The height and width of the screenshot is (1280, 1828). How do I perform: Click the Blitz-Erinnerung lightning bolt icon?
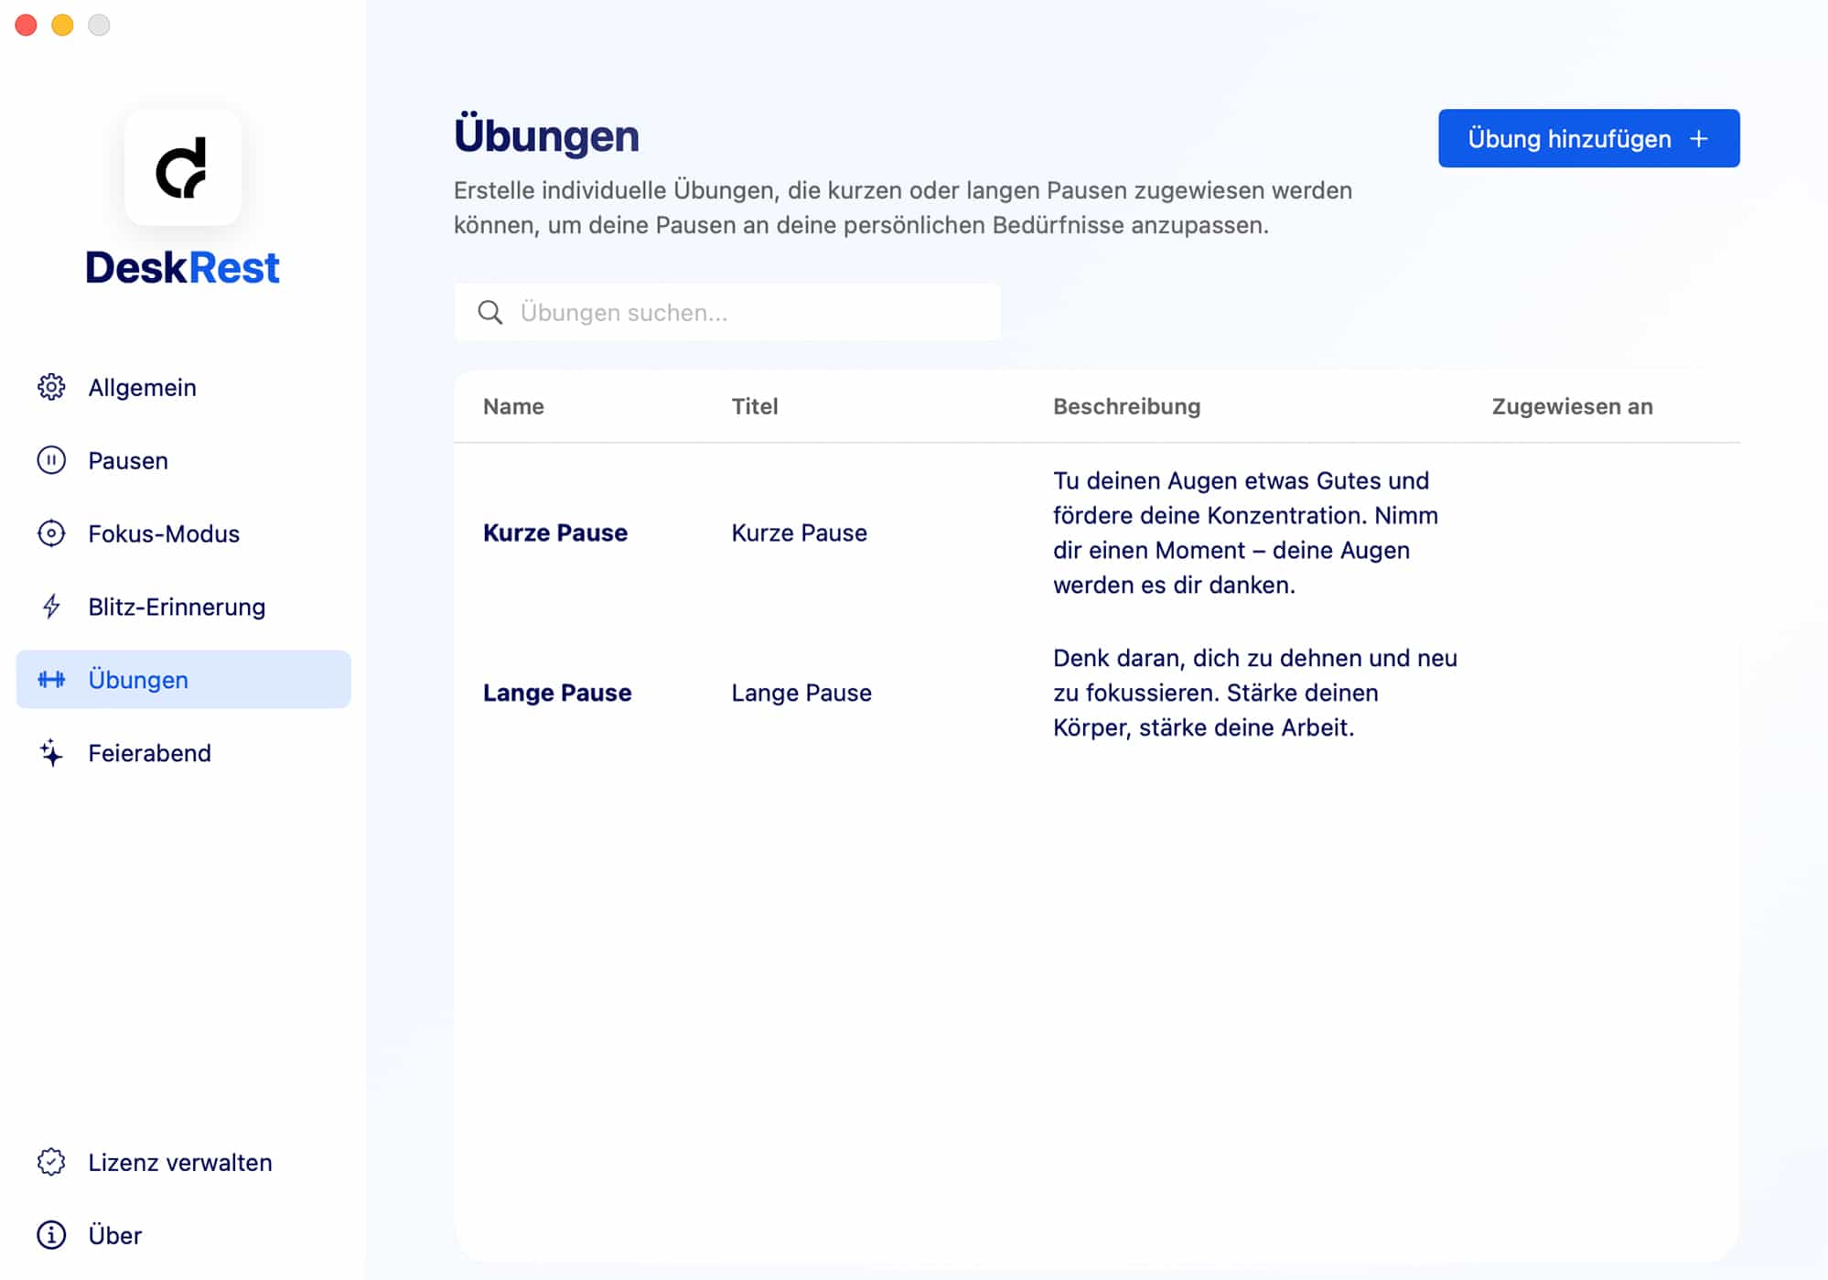(x=51, y=607)
